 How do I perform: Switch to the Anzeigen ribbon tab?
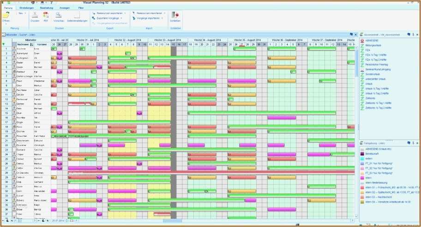65,8
